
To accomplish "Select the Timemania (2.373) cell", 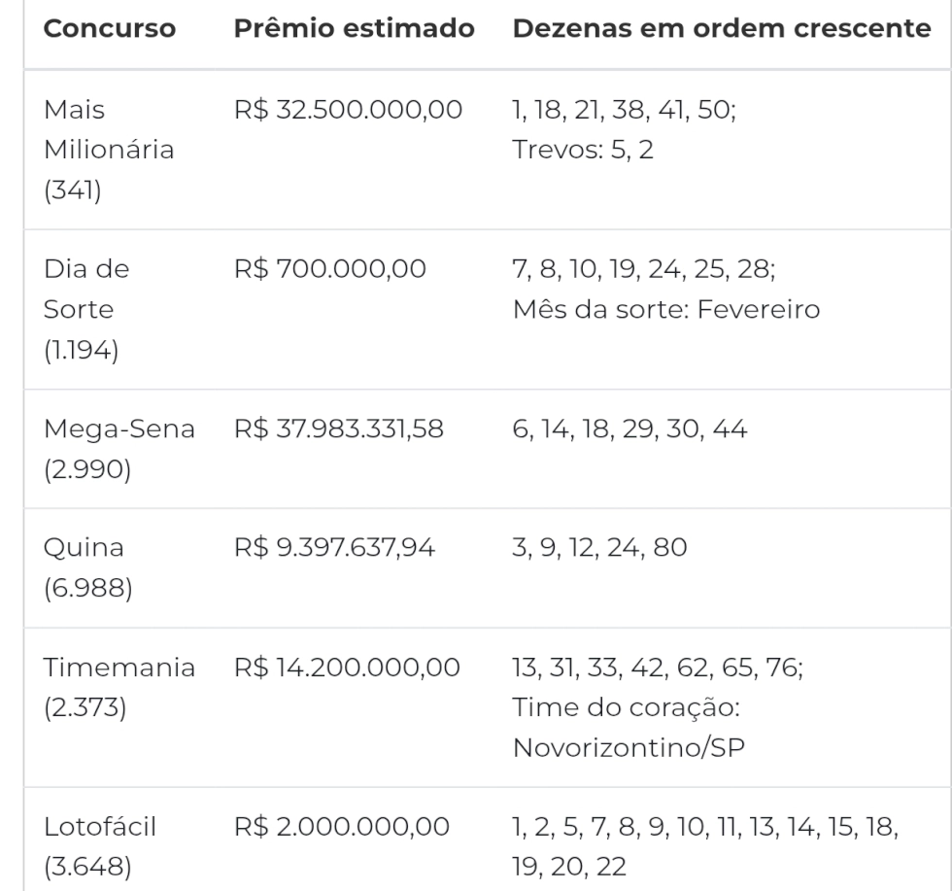I will [119, 688].
